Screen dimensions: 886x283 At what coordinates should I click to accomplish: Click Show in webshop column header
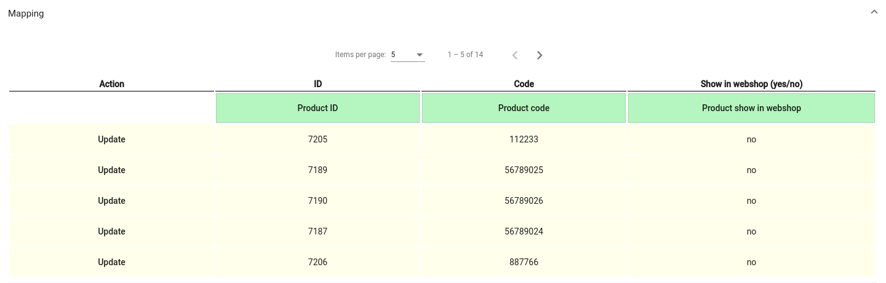[751, 84]
